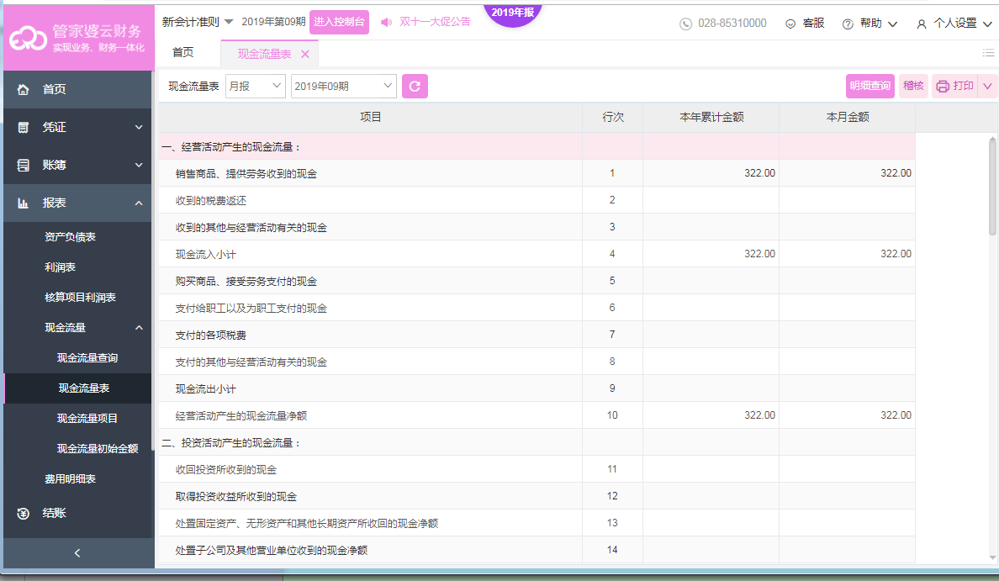Image resolution: width=999 pixels, height=581 pixels.
Task: Open the 2019年09期 period dropdown
Action: [343, 86]
